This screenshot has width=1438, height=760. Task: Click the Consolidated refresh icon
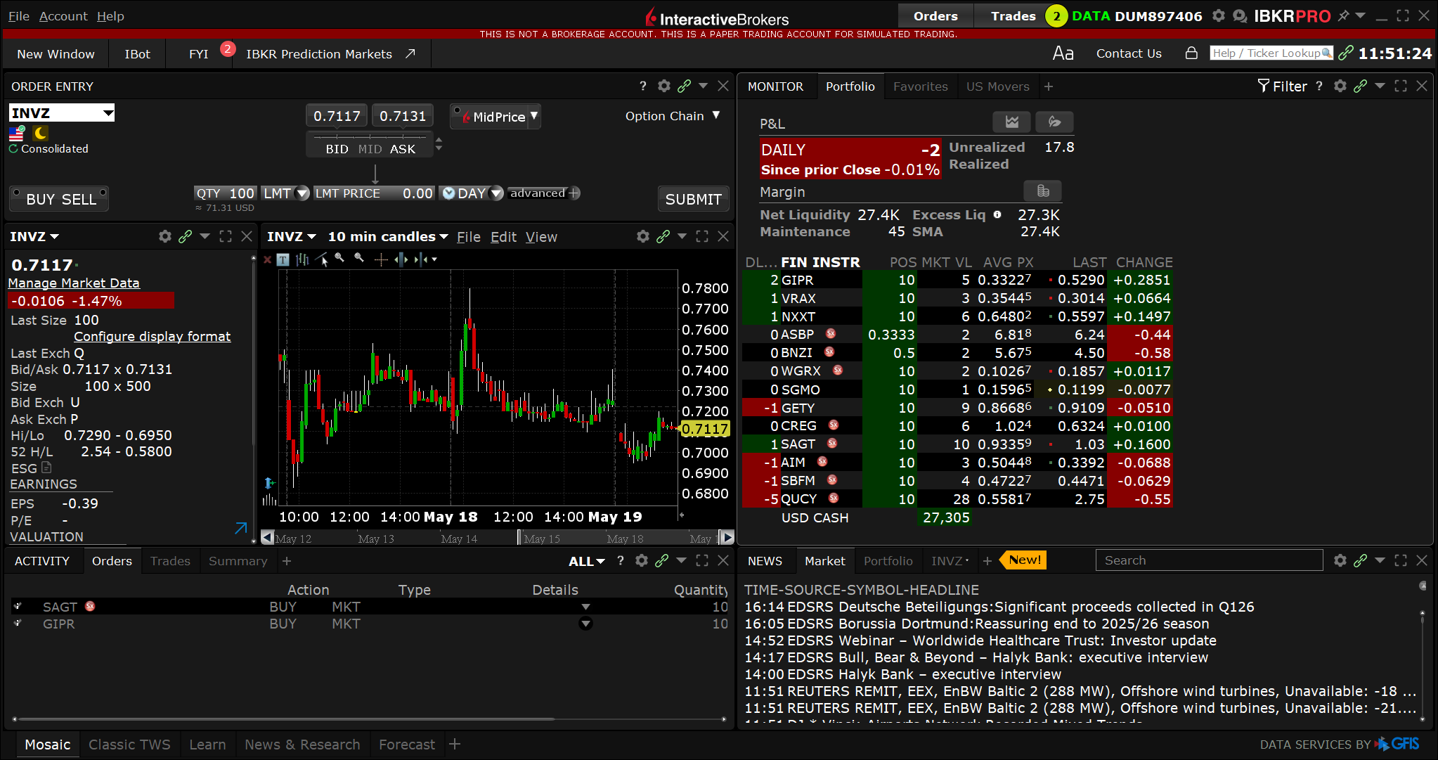point(13,148)
